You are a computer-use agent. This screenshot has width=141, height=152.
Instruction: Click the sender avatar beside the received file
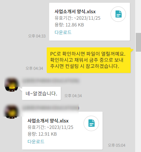tap(12, 112)
